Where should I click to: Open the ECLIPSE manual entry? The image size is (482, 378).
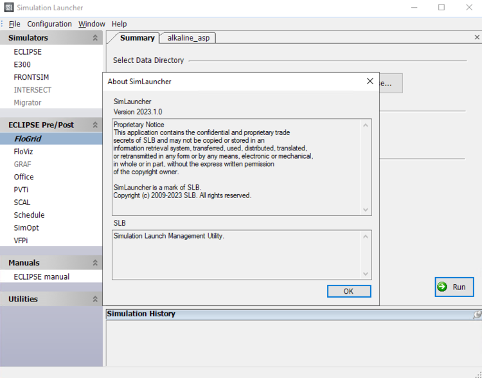[x=41, y=277]
